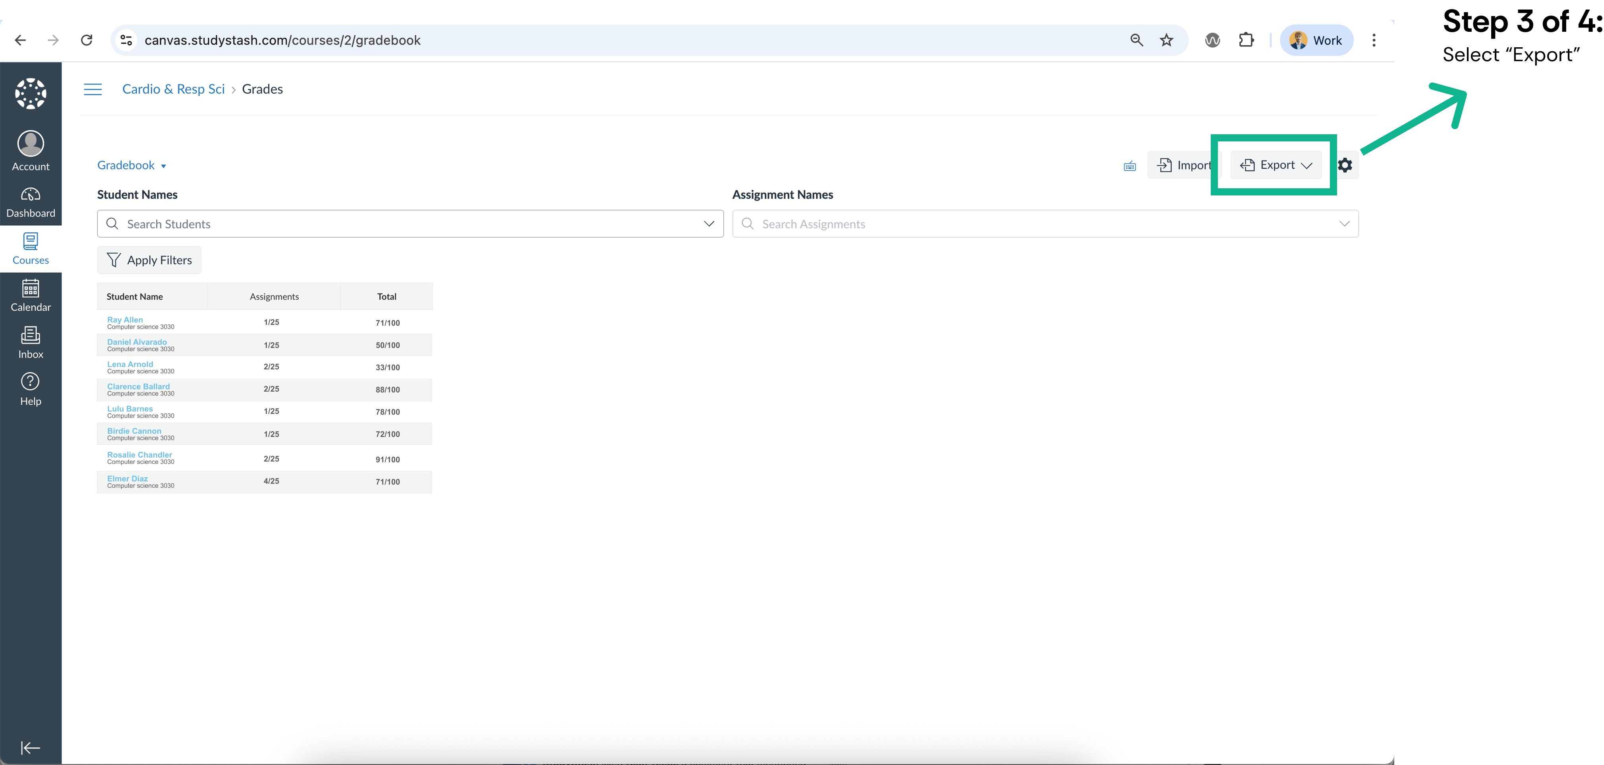Open the Export dropdown
This screenshot has height=765, width=1604.
click(x=1276, y=165)
